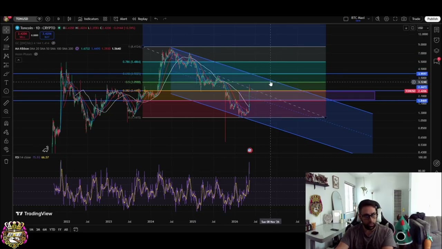Select the 3M date range
Viewport: 442px width, 249px height.
coord(38,229)
